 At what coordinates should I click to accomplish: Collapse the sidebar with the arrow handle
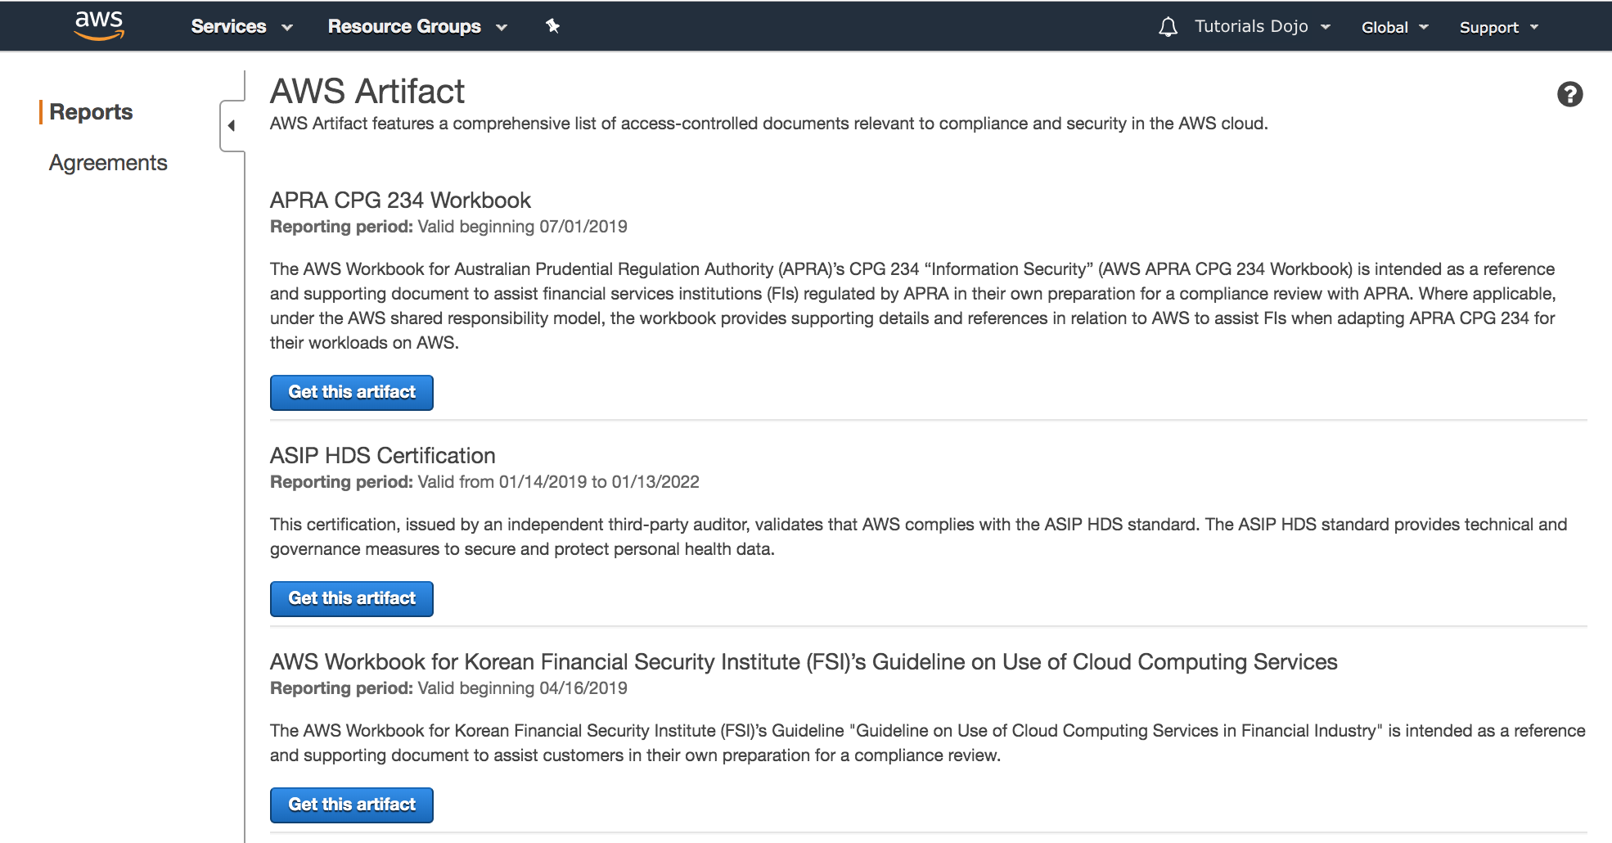coord(232,125)
